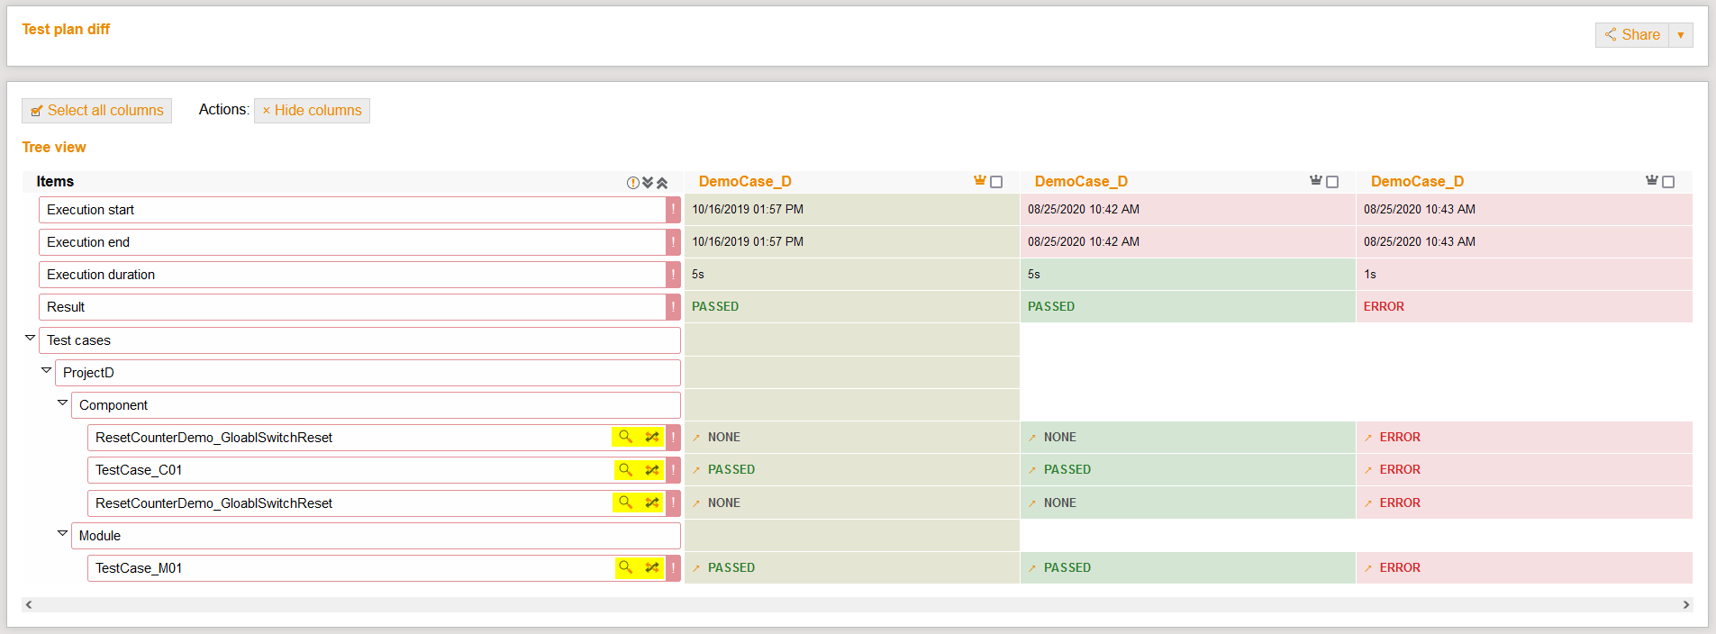This screenshot has width=1716, height=634.
Task: Click Select all columns button
Action: coord(97,110)
